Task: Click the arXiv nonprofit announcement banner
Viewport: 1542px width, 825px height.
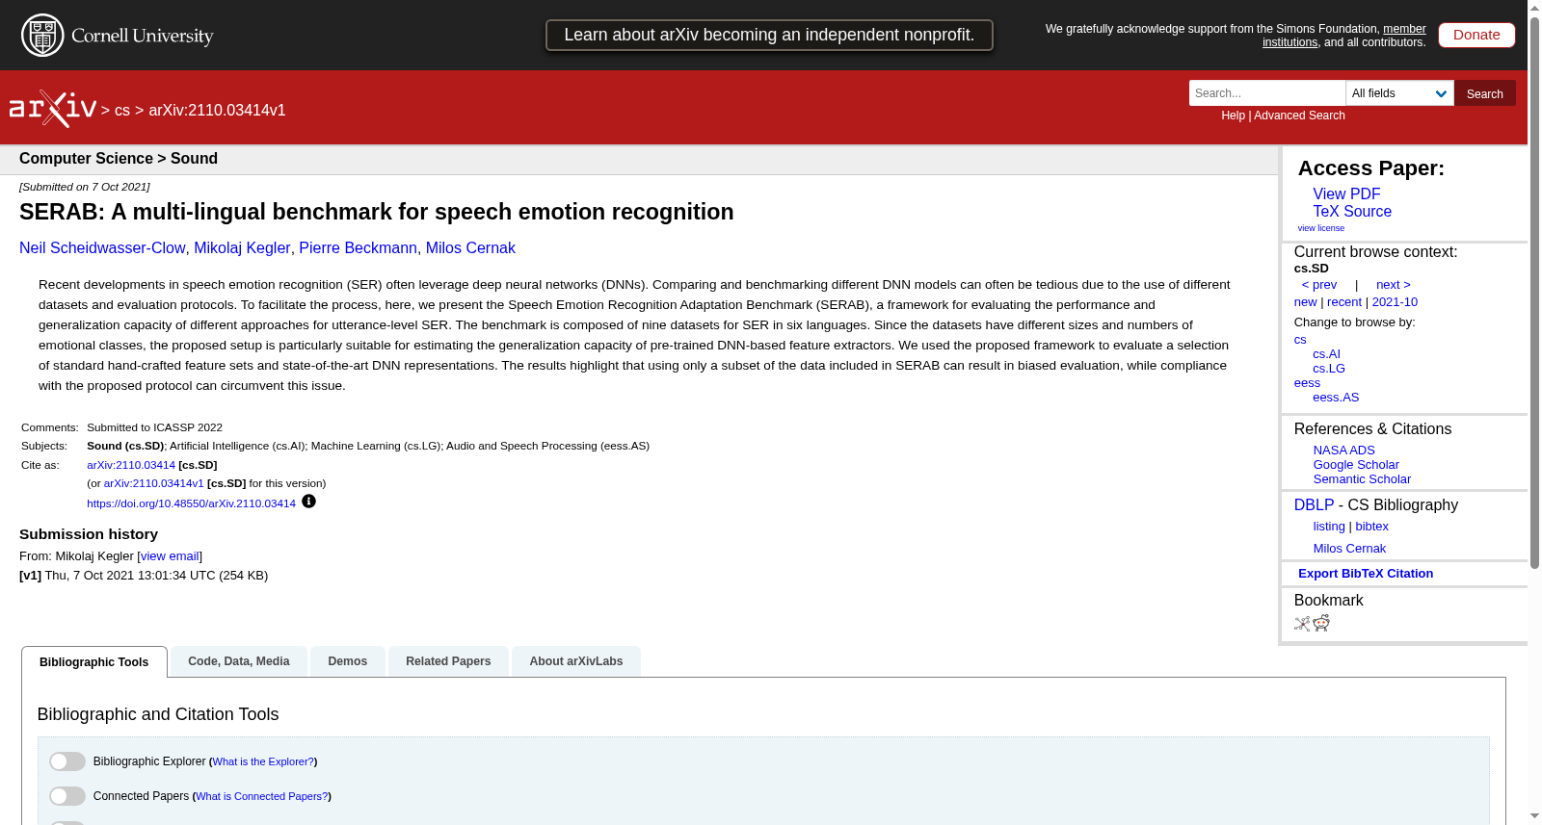Action: click(769, 36)
